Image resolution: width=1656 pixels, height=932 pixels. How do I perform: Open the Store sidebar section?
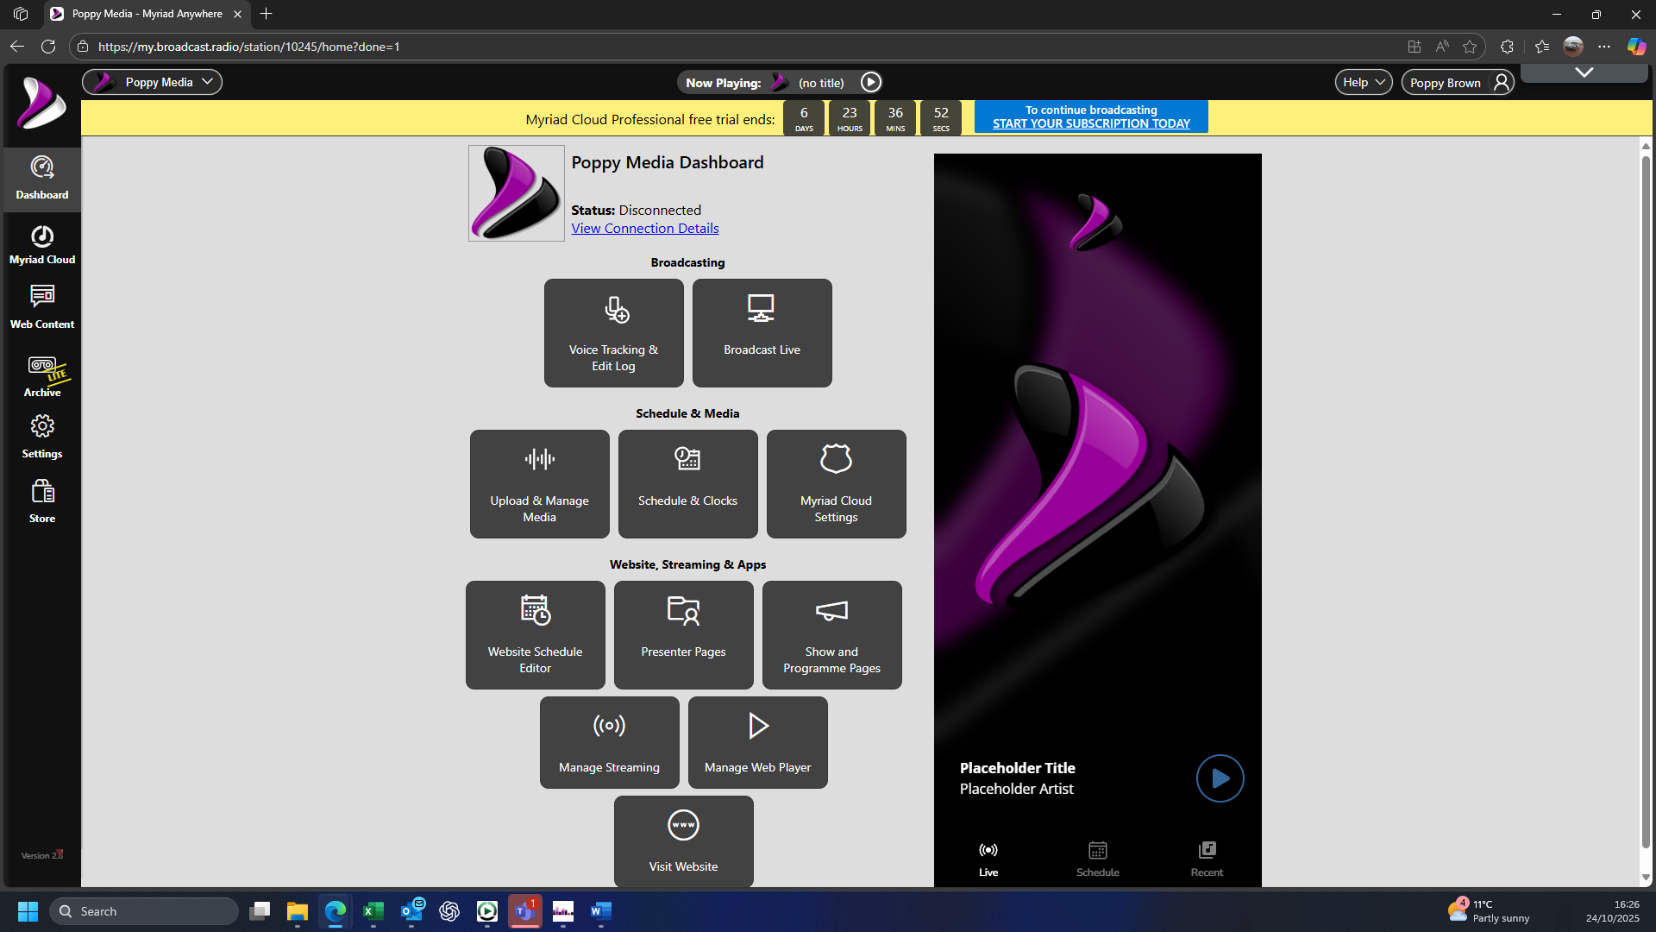[x=41, y=501]
